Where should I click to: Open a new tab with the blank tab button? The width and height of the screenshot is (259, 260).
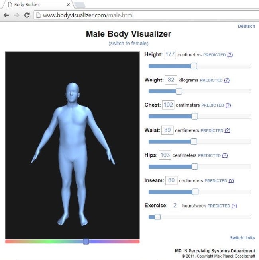tap(80, 5)
